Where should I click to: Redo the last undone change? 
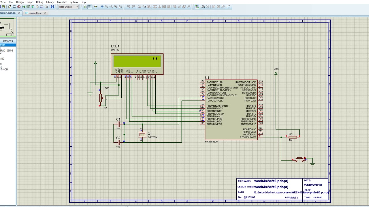(x=133, y=7)
